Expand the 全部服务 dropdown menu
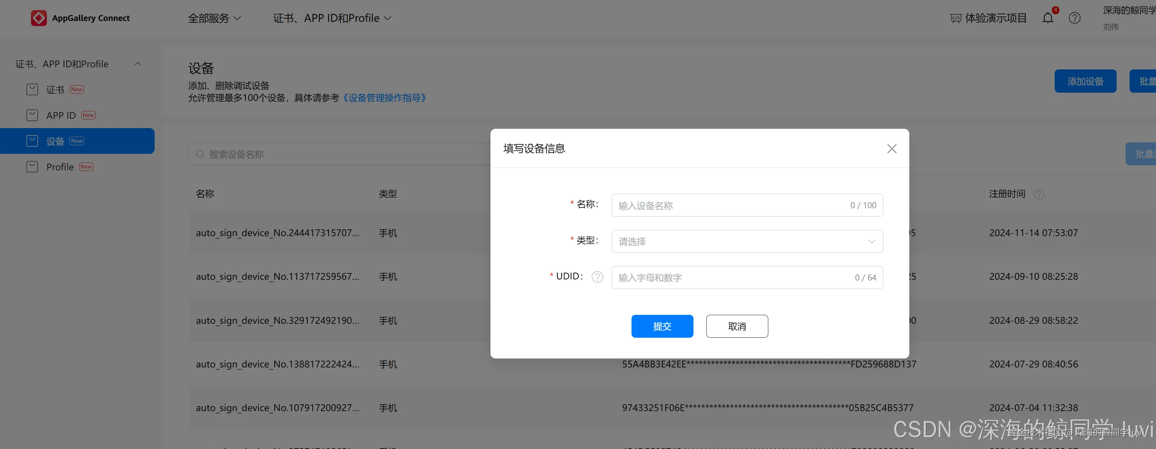Screen dimensions: 1156x449 pyautogui.click(x=214, y=18)
